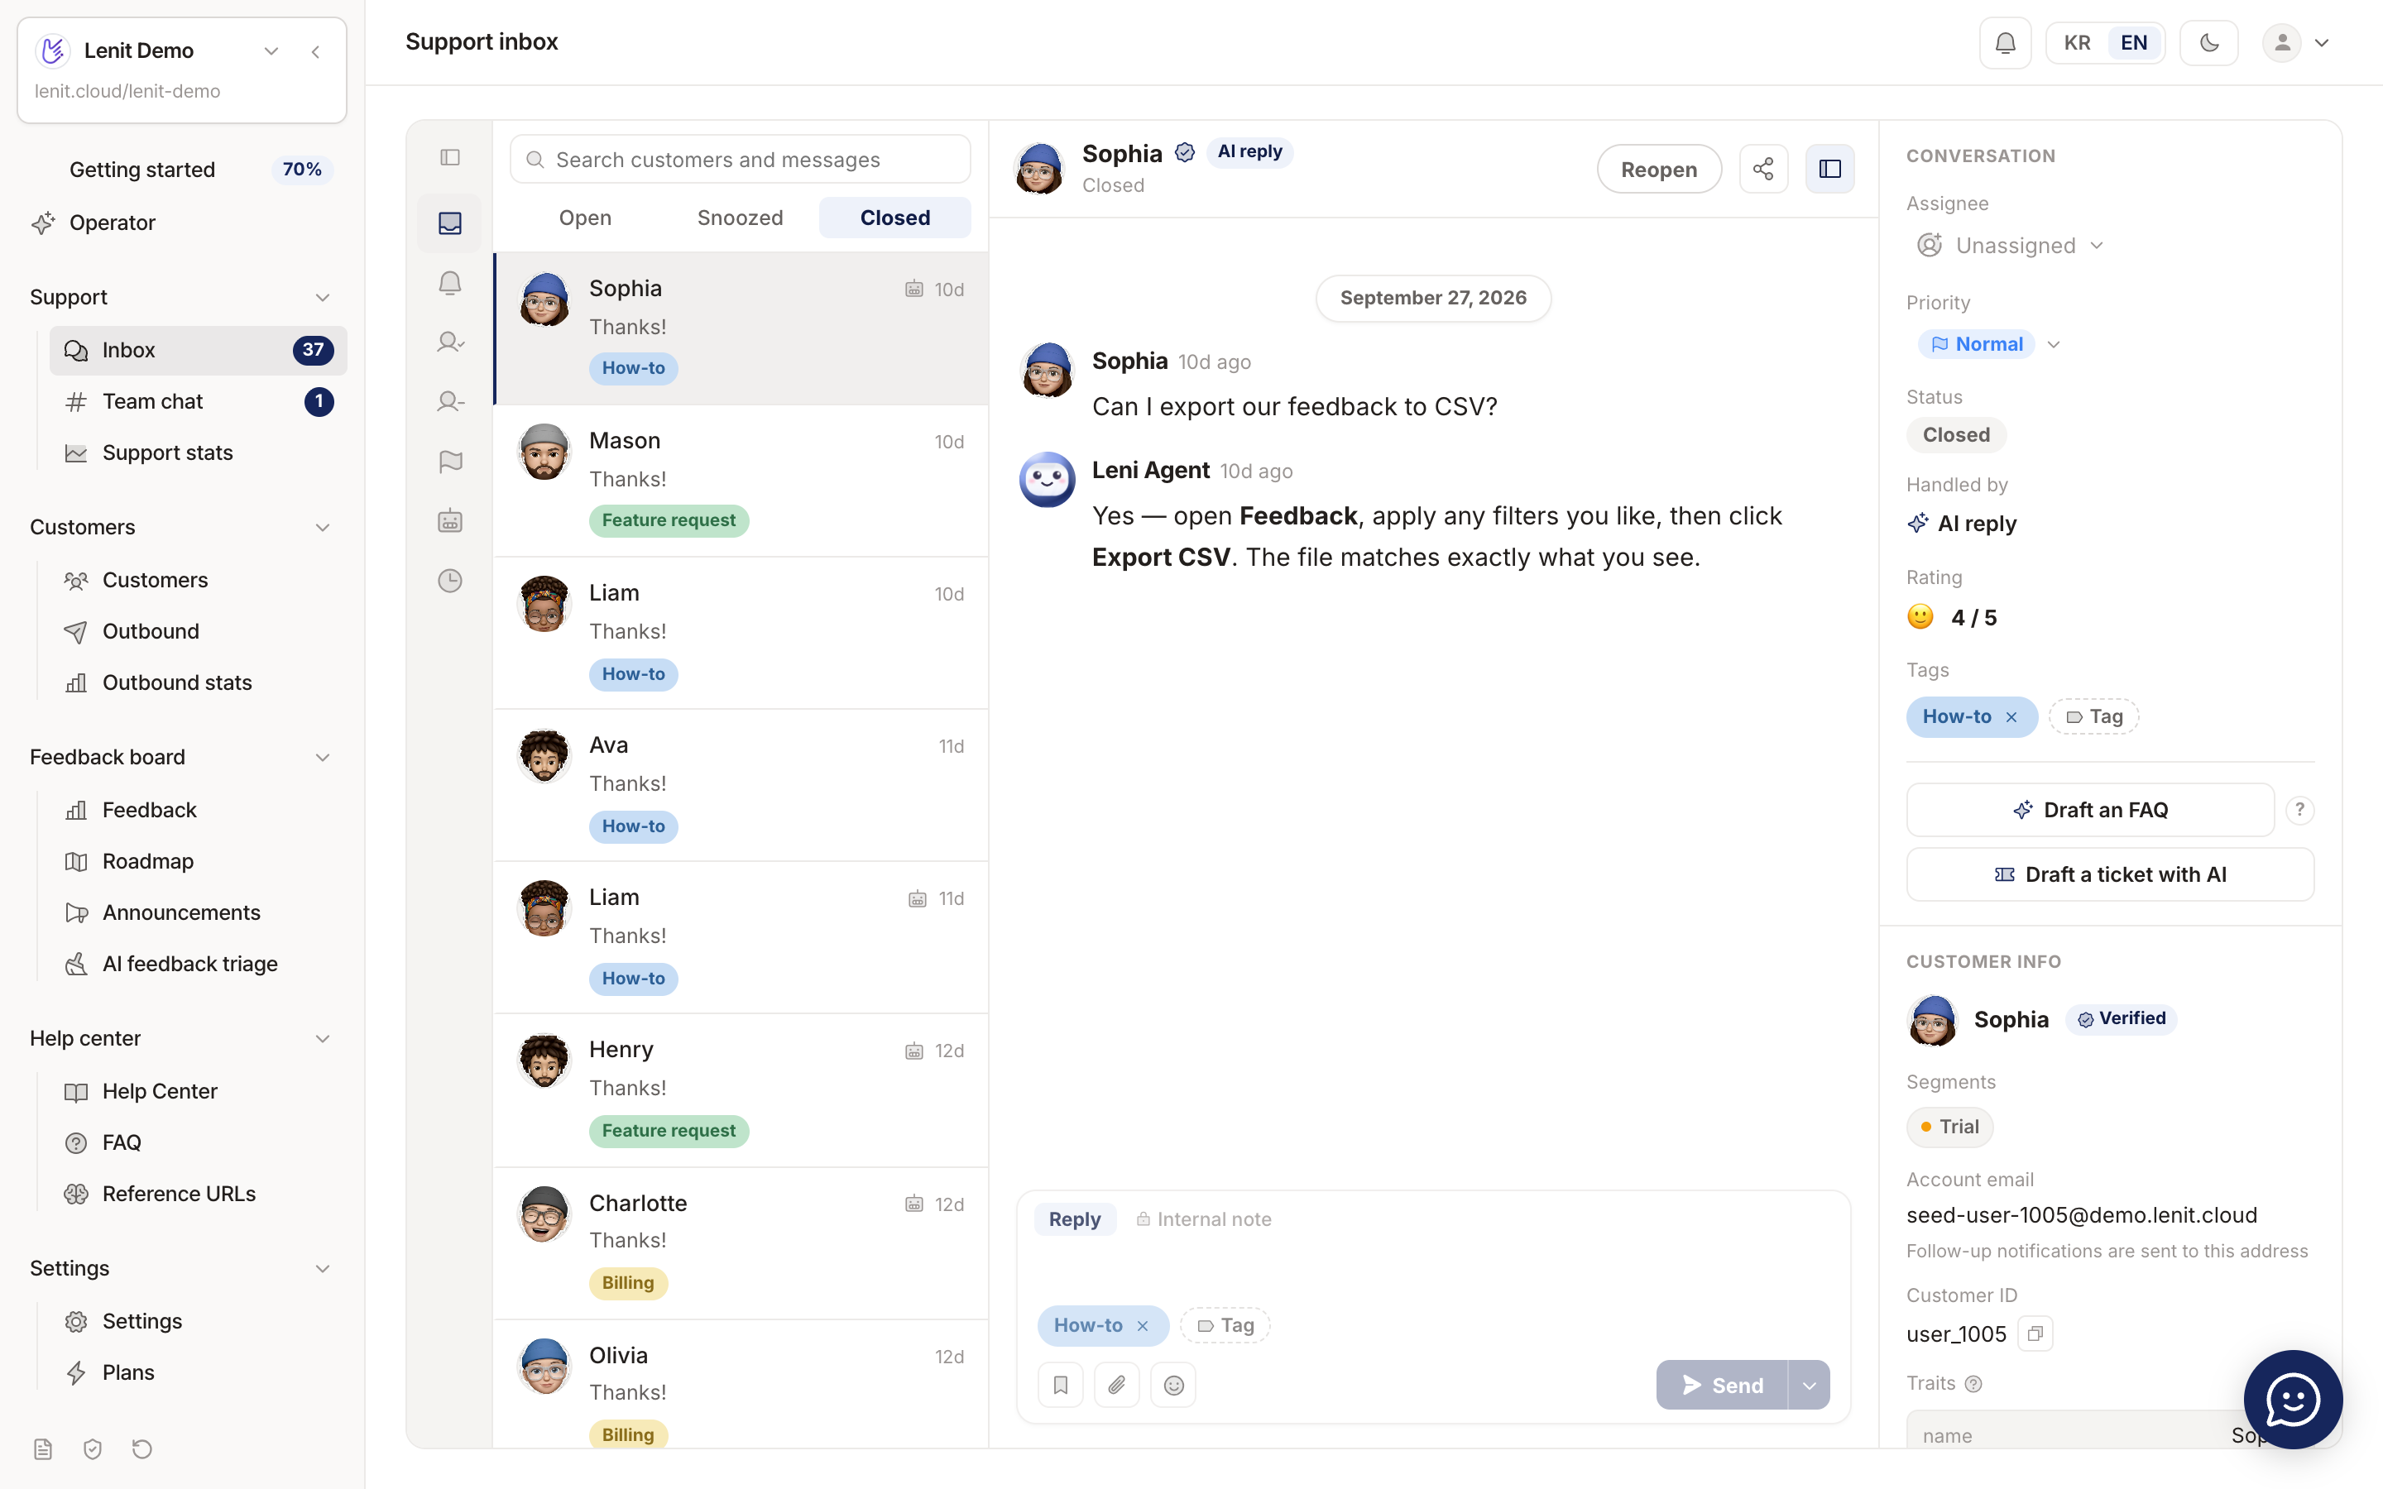Select the assigned-to-me person icon

450,342
